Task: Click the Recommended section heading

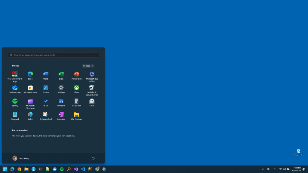Action: [20, 130]
